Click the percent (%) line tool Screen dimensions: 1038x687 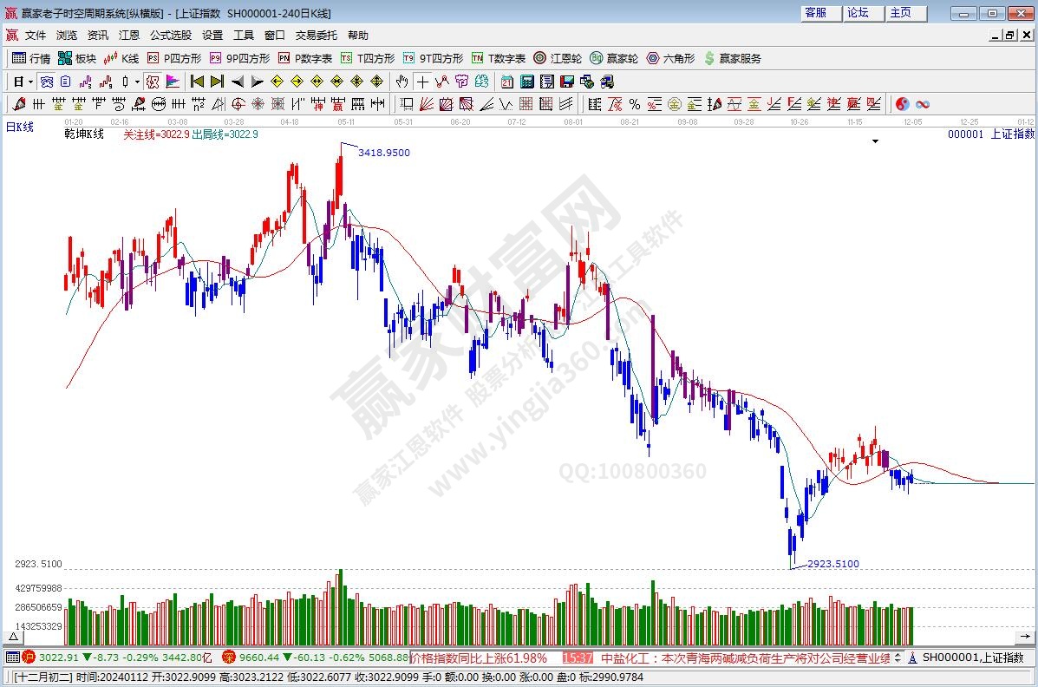pyautogui.click(x=635, y=104)
